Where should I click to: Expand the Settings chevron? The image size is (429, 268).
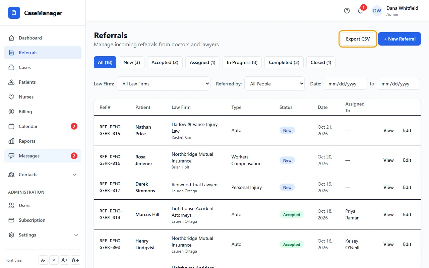coord(76,235)
